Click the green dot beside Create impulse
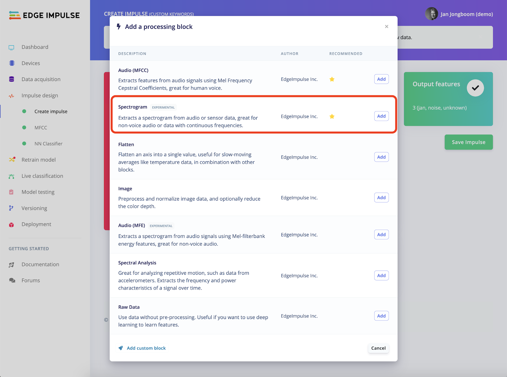This screenshot has width=507, height=377. coord(24,111)
